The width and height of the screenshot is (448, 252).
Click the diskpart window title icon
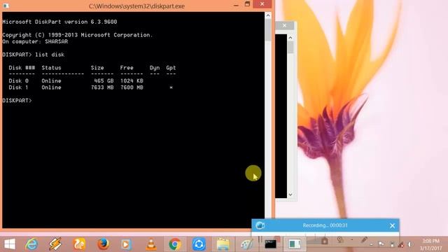[6, 6]
